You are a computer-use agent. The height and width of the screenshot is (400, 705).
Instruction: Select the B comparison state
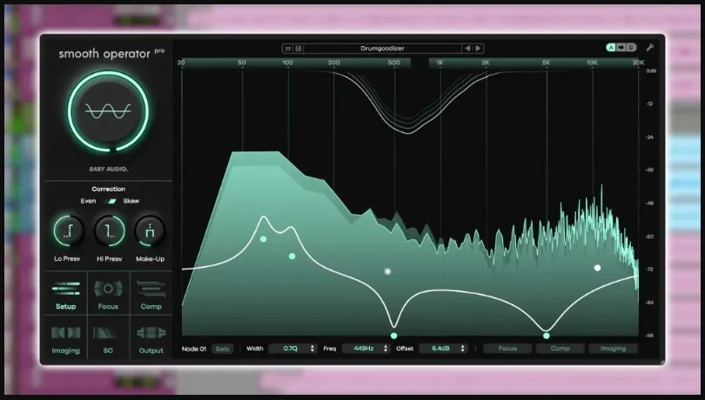(x=631, y=47)
